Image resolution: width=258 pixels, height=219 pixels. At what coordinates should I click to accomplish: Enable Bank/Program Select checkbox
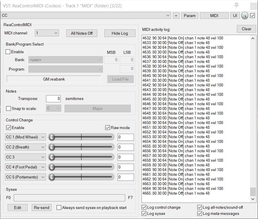click(x=8, y=52)
